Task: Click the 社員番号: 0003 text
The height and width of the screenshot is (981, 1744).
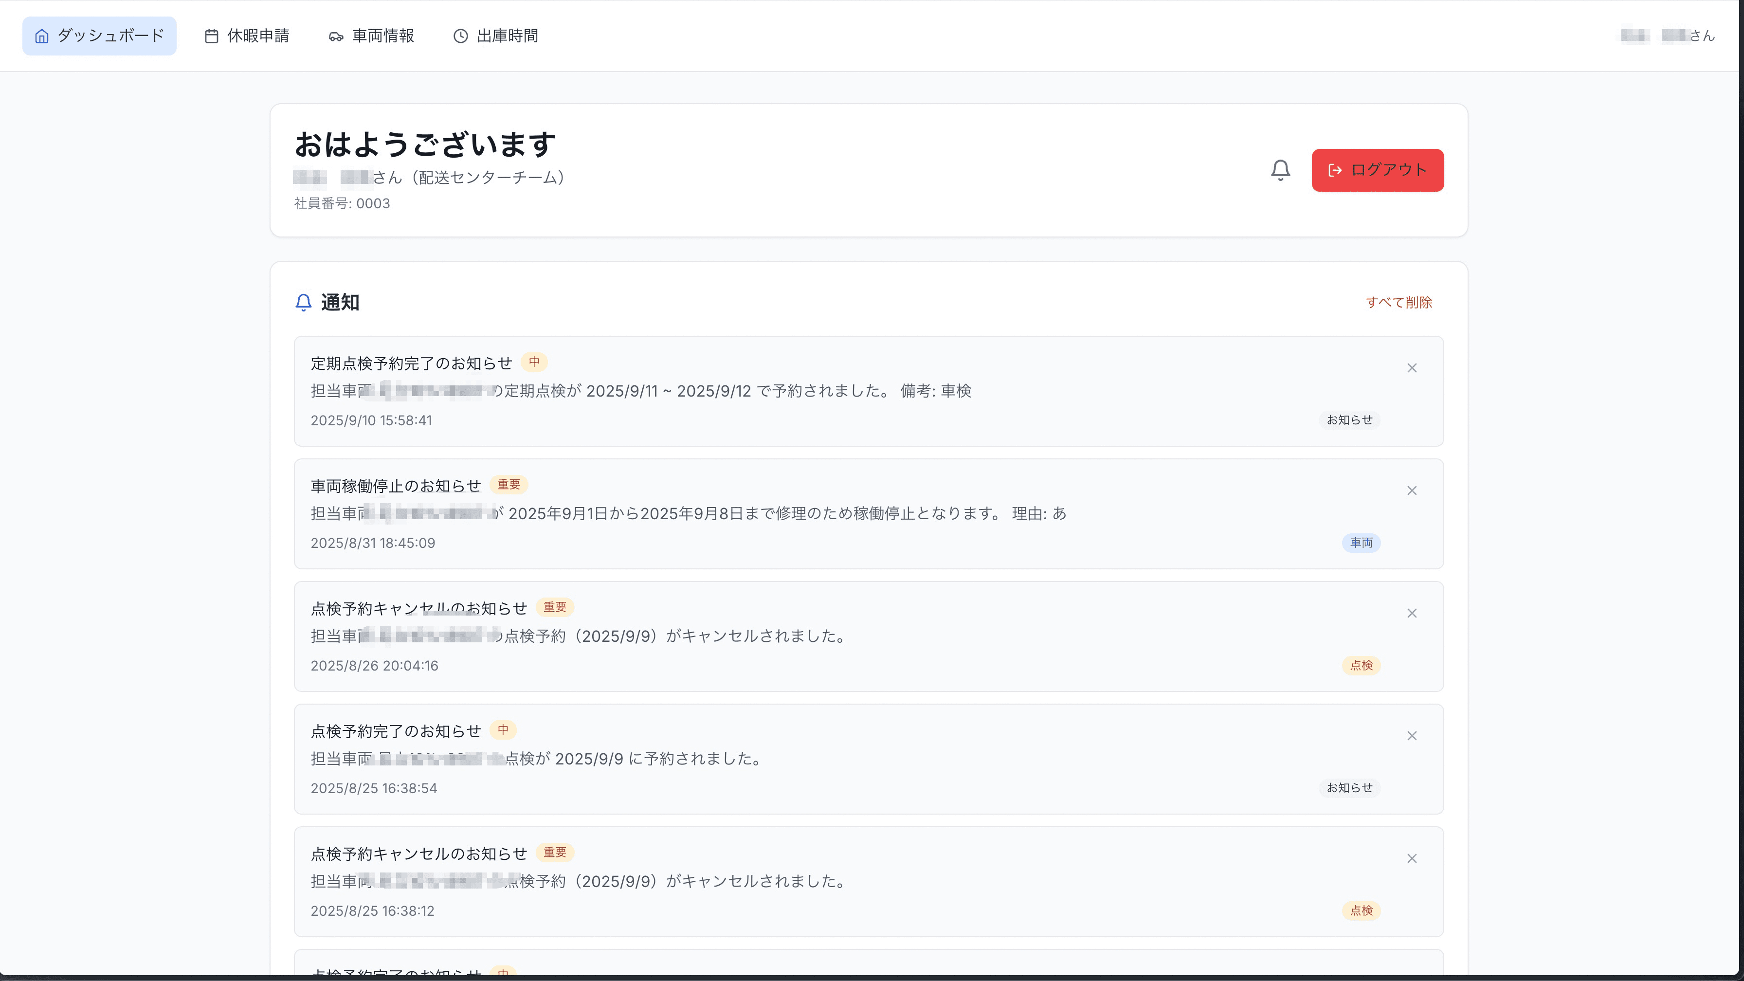Action: [342, 203]
